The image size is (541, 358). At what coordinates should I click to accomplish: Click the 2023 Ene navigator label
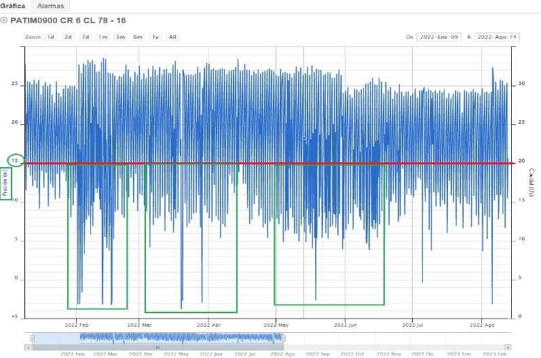459,354
